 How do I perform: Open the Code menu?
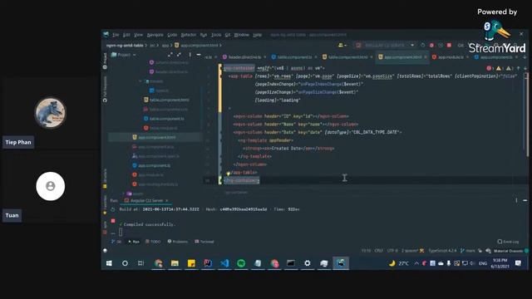(172, 35)
